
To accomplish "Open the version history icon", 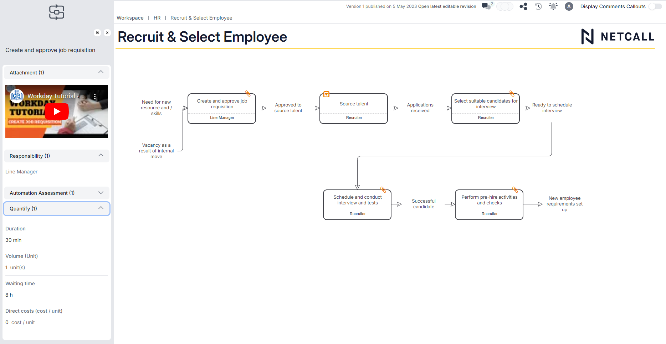I will click(x=538, y=6).
